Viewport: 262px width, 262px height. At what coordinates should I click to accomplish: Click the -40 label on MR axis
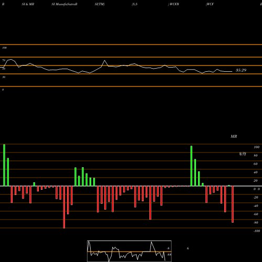[256, 206]
